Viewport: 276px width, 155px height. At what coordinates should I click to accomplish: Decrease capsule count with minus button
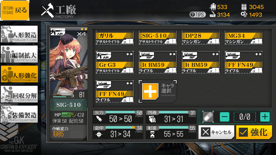(225, 117)
